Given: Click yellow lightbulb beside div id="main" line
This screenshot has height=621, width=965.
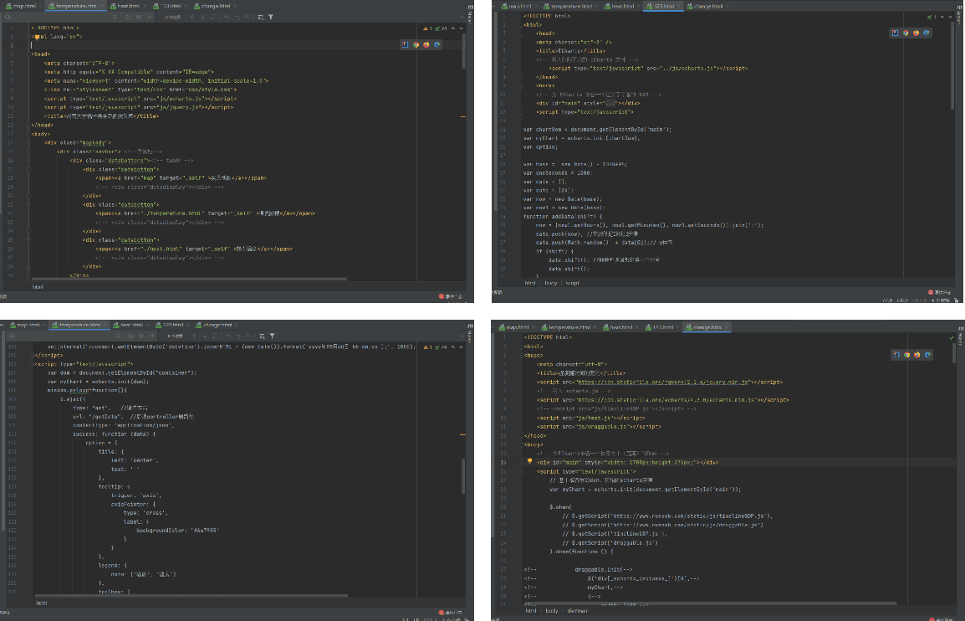Looking at the screenshot, I should 529,461.
